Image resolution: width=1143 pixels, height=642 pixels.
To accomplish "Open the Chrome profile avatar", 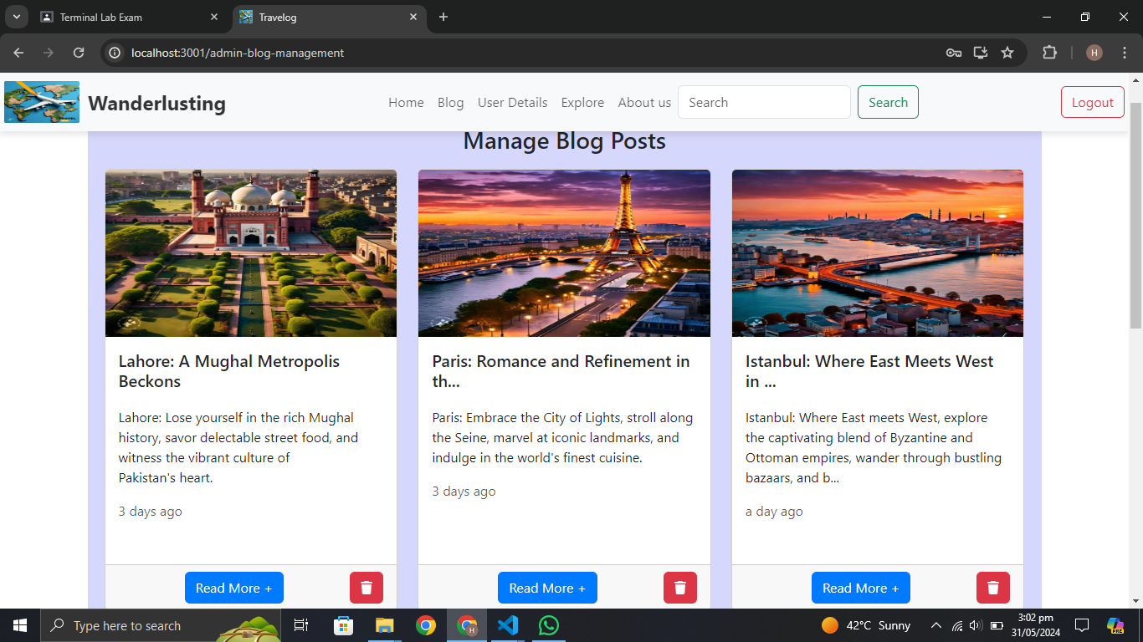I will 1094,53.
